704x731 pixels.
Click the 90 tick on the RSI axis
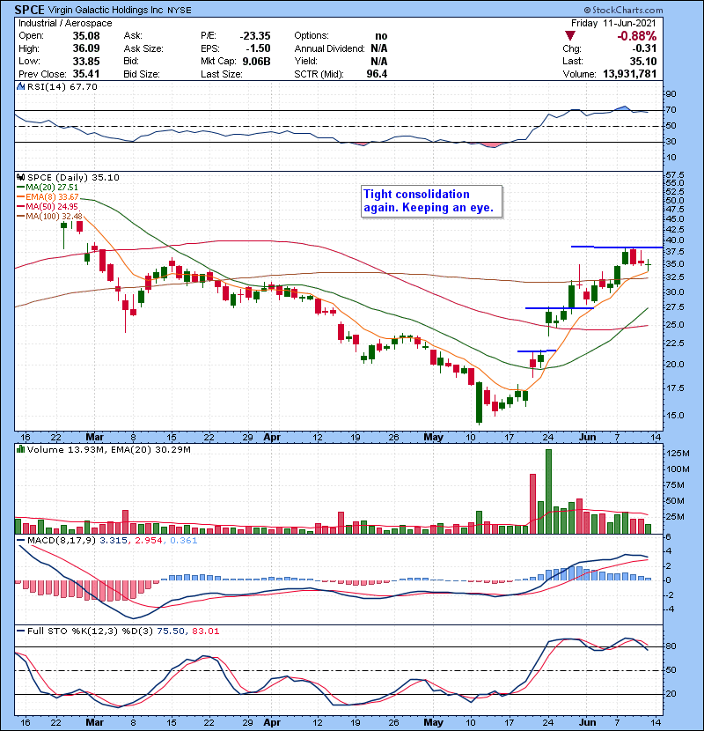coord(671,94)
